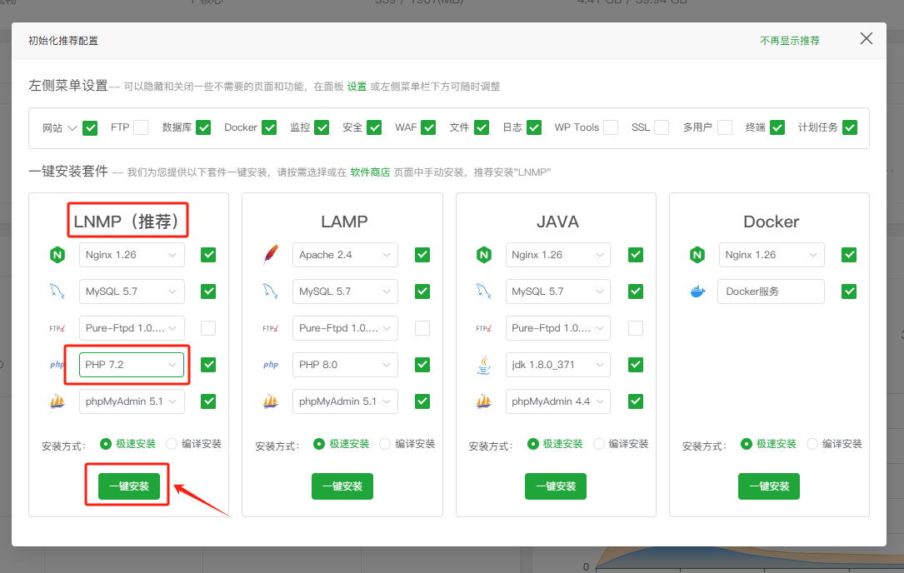
Task: Click the MySQL dolphin icon in LNMP card
Action: (x=57, y=291)
